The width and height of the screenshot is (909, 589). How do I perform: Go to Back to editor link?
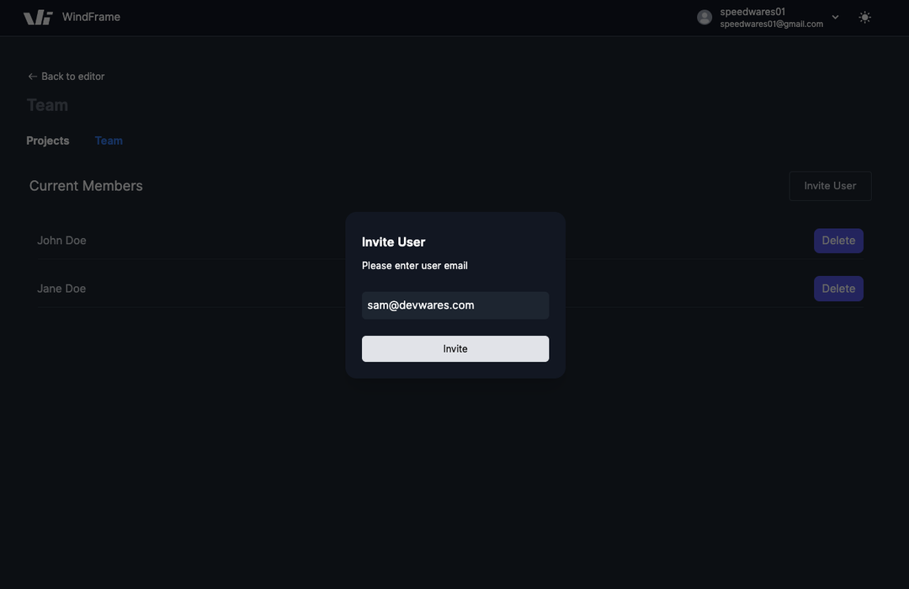(66, 77)
